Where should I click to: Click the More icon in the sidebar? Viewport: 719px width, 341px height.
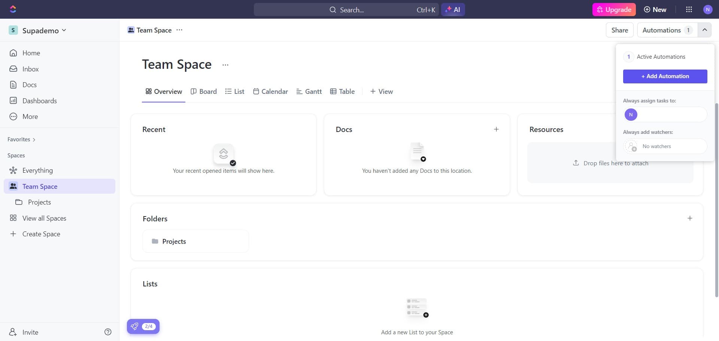[x=13, y=116]
